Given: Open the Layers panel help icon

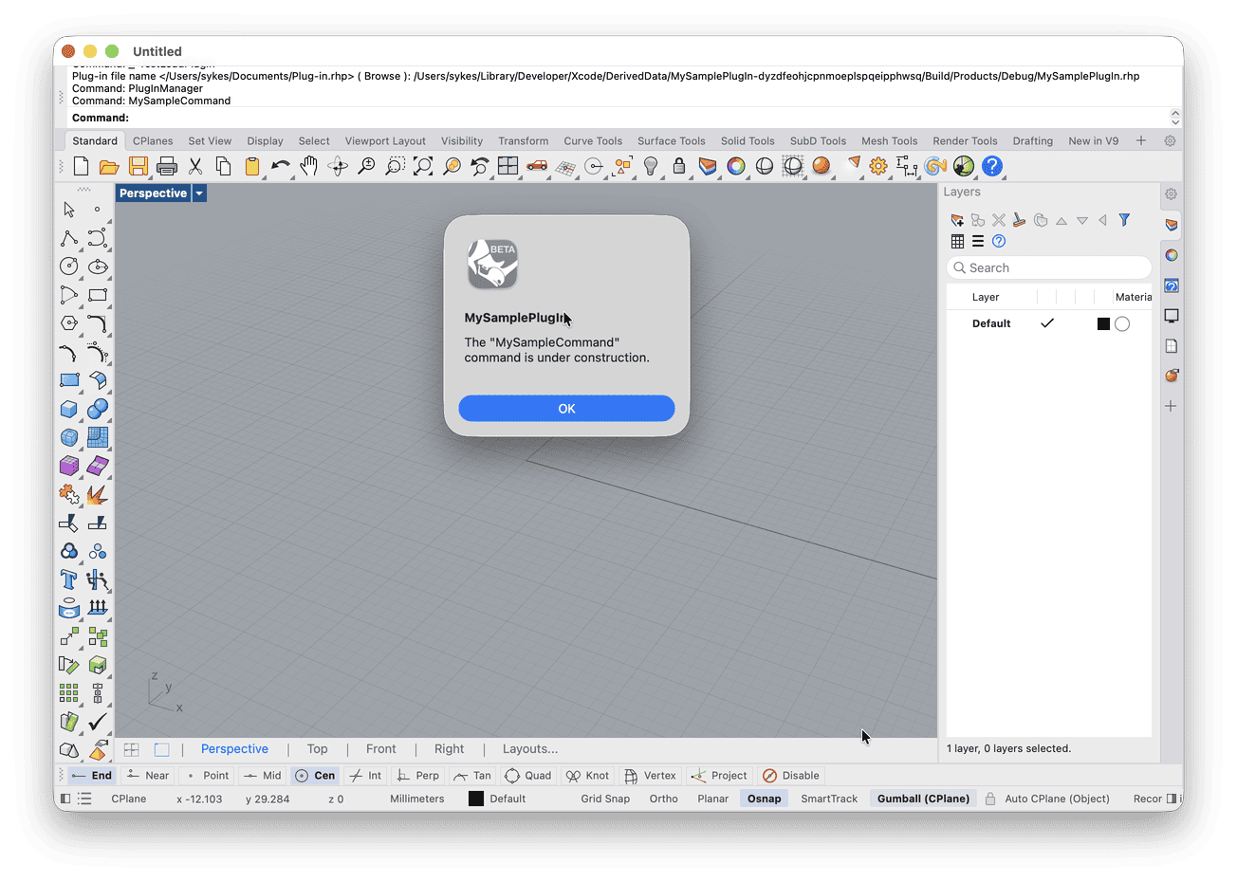Looking at the screenshot, I should click(x=999, y=241).
